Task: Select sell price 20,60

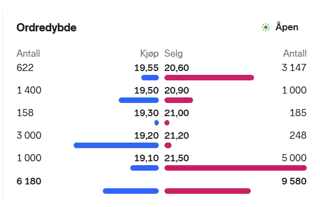Action: point(176,68)
